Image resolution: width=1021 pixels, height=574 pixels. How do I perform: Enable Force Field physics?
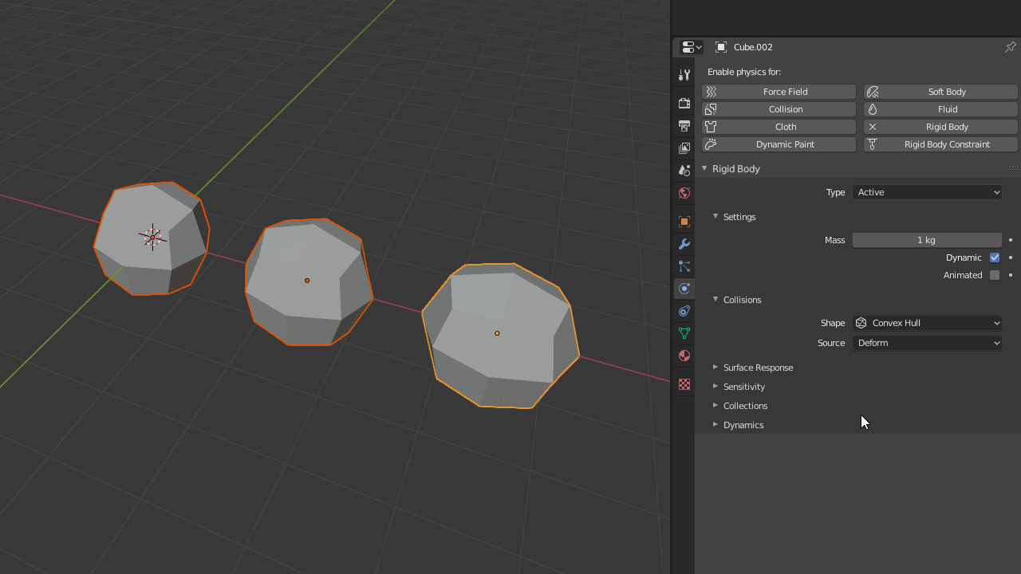pos(779,92)
